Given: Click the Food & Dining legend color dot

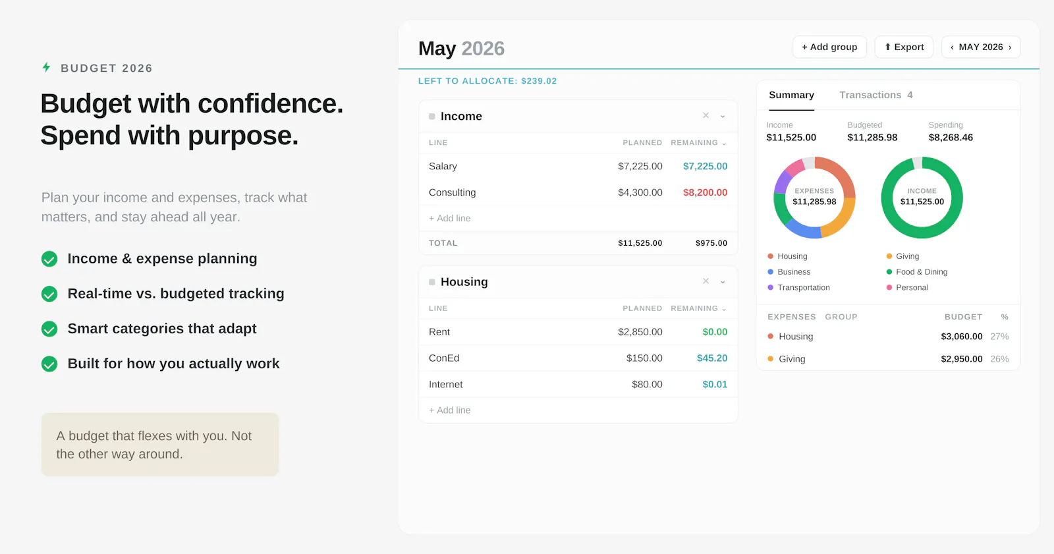Looking at the screenshot, I should 889,272.
